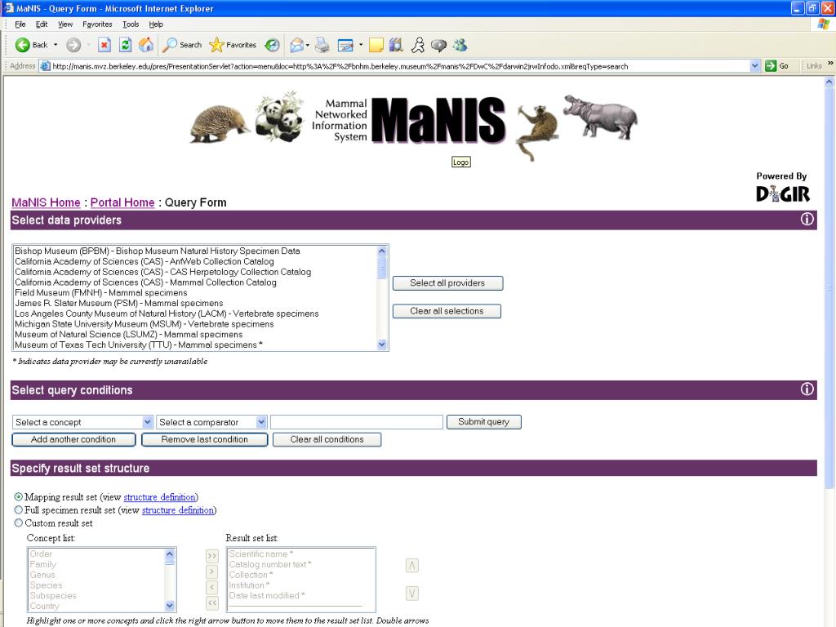Viewport: 836px width, 627px height.
Task: Open the Mail icon dropdown arrow
Action: click(308, 46)
